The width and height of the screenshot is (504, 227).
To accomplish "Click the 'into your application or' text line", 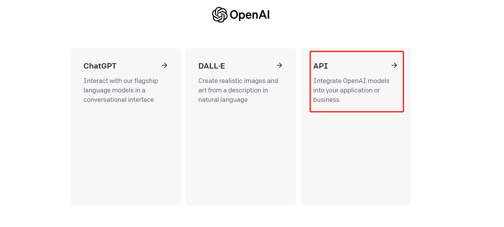I will (x=347, y=90).
